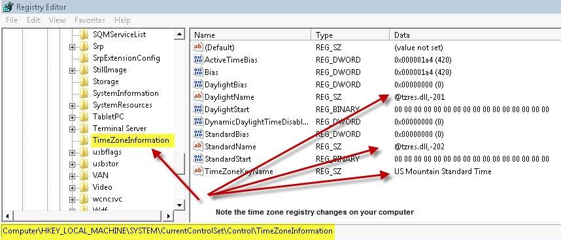Screen dimensions: 561x240
Task: Select the StillImage folder icon
Action: [x=84, y=70]
